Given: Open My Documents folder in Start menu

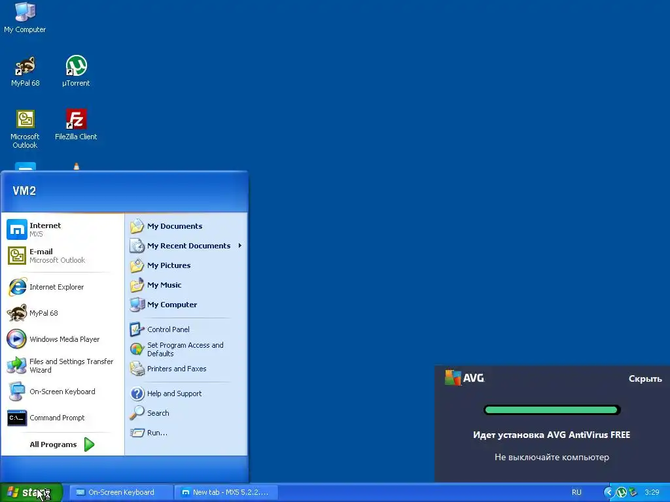Looking at the screenshot, I should click(x=186, y=226).
